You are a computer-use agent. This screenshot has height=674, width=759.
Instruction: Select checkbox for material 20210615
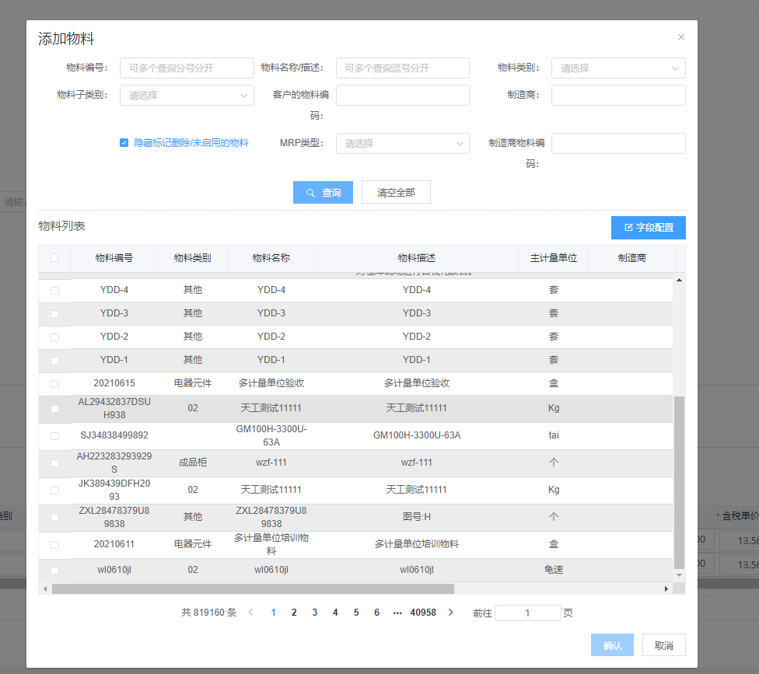coord(54,384)
